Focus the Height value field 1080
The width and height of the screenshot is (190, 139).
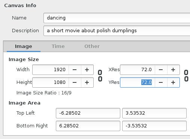[x=51, y=82]
